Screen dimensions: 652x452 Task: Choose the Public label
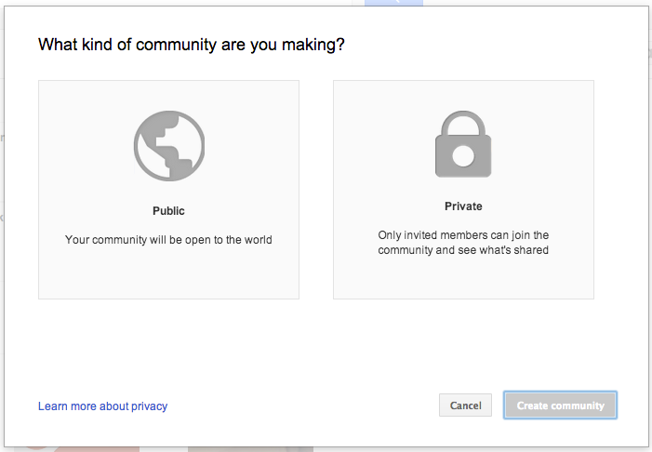pyautogui.click(x=168, y=211)
